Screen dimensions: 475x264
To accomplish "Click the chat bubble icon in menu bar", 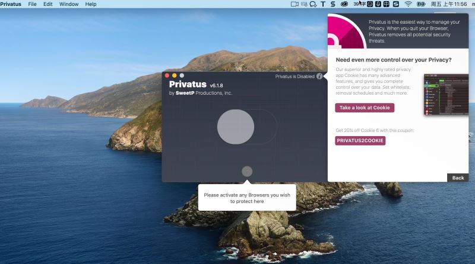I will pyautogui.click(x=313, y=4).
